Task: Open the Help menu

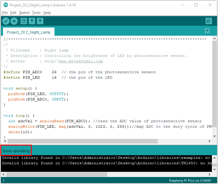Action: click(47, 13)
